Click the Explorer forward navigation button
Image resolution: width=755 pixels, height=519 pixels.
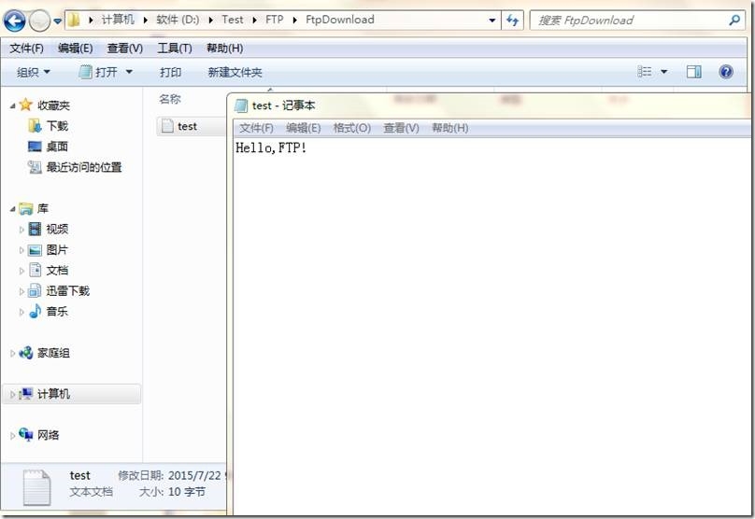(x=39, y=21)
